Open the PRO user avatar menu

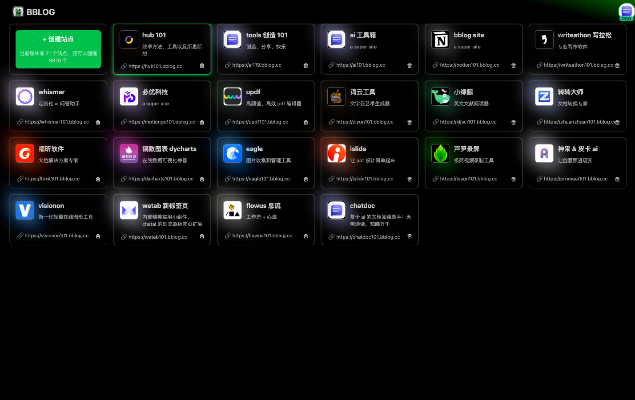626,12
